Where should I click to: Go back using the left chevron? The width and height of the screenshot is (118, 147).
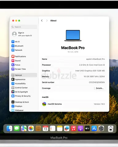click(42, 21)
